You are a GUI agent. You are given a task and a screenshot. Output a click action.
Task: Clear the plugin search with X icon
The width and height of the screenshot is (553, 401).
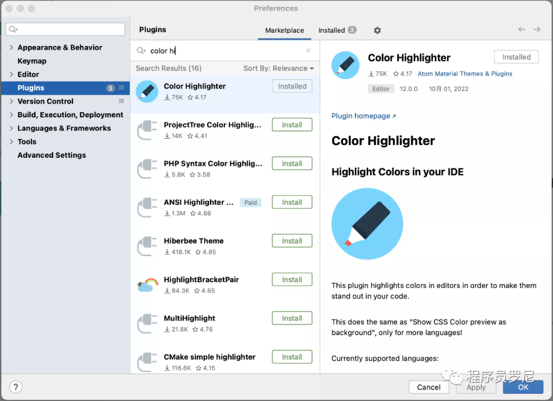(x=308, y=51)
